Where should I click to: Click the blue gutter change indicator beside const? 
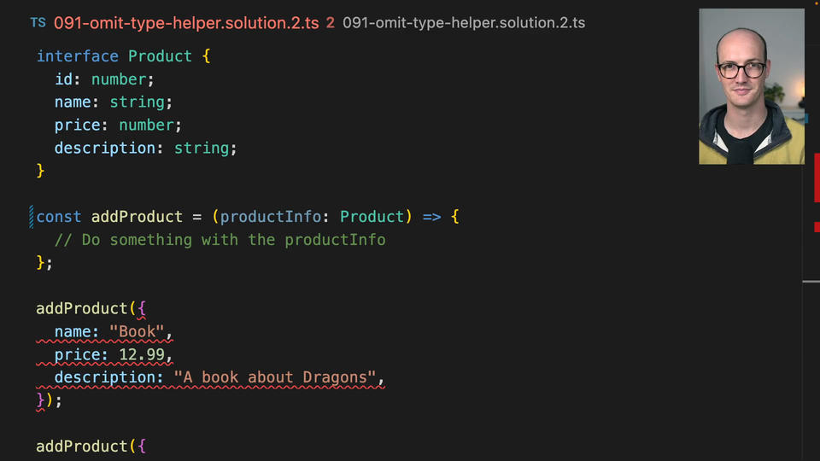point(32,217)
